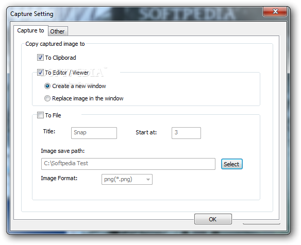This screenshot has width=301, height=245.
Task: Click the Start at number field
Action: click(x=186, y=133)
